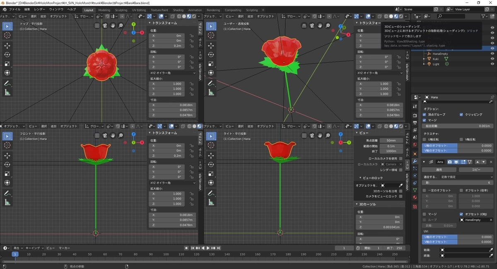The height and width of the screenshot is (269, 497).
Task: Choose the Move tool in the User Perspective view
Action: coord(211,46)
